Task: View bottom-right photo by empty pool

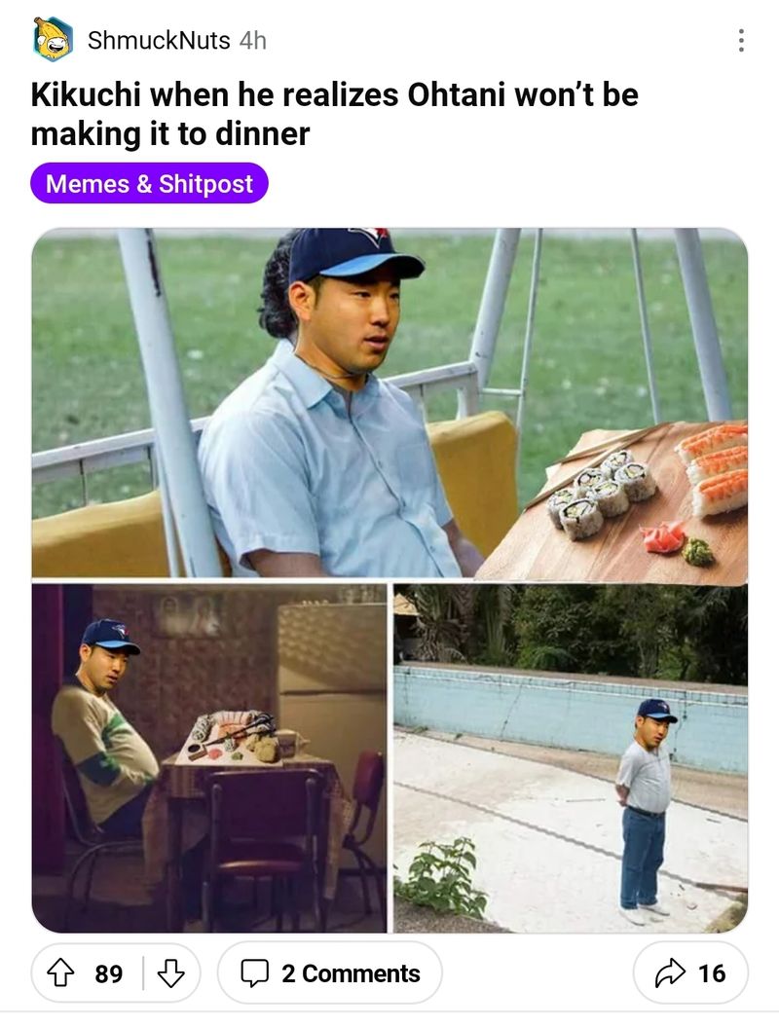Action: point(571,758)
